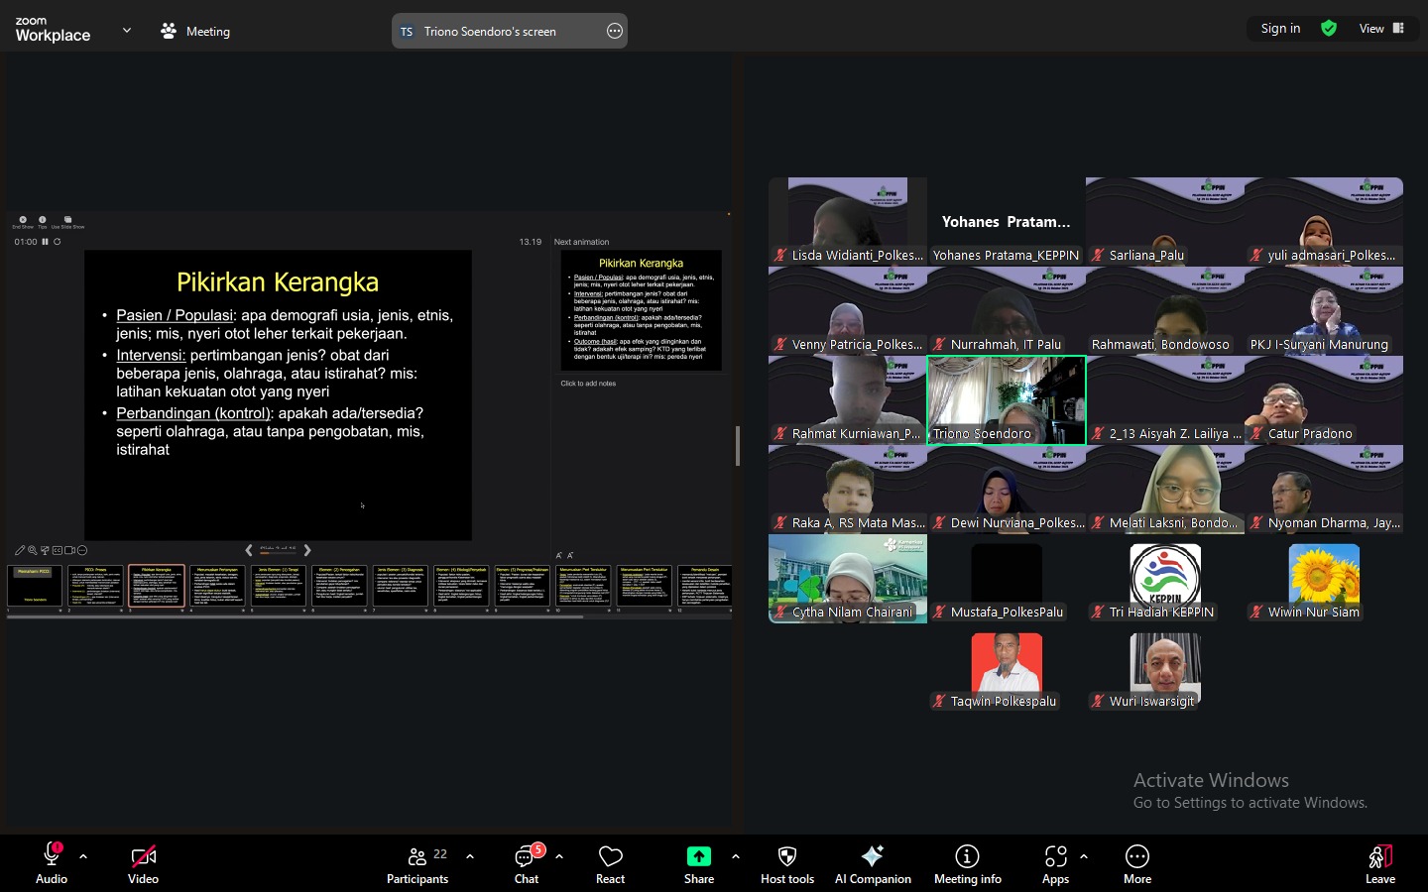Open Host tools
1428x892 pixels.
[x=786, y=863]
